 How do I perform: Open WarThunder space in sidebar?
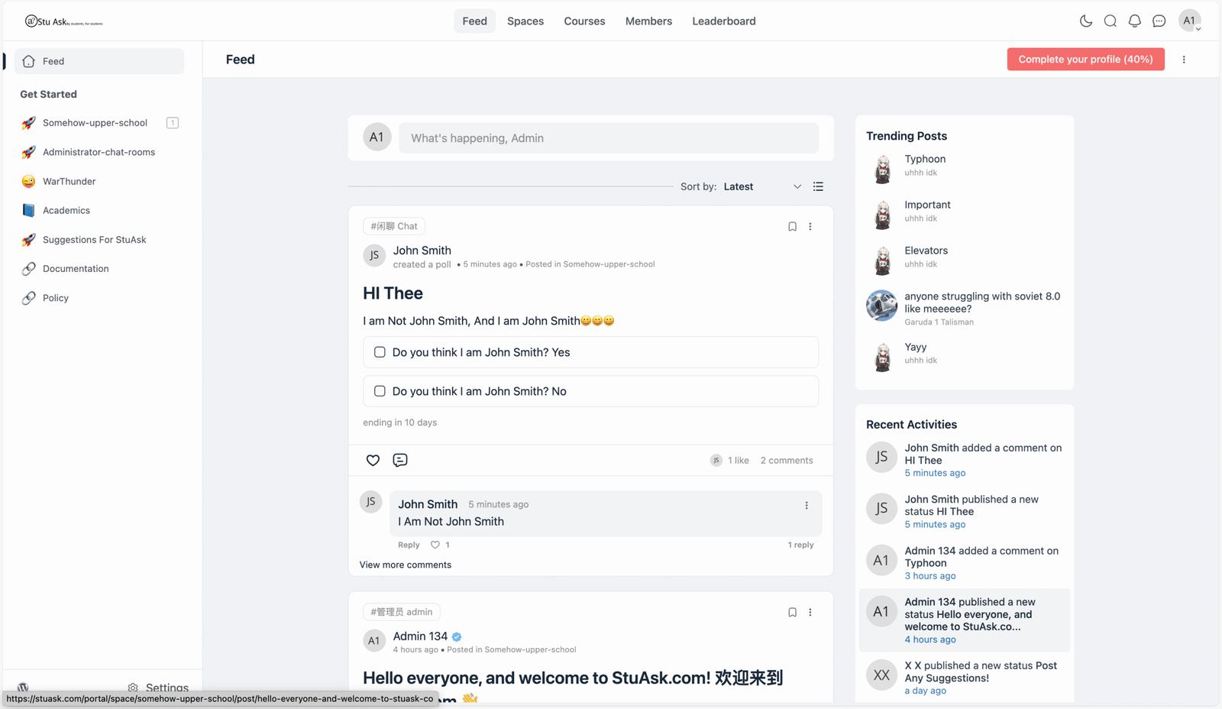[x=69, y=181]
